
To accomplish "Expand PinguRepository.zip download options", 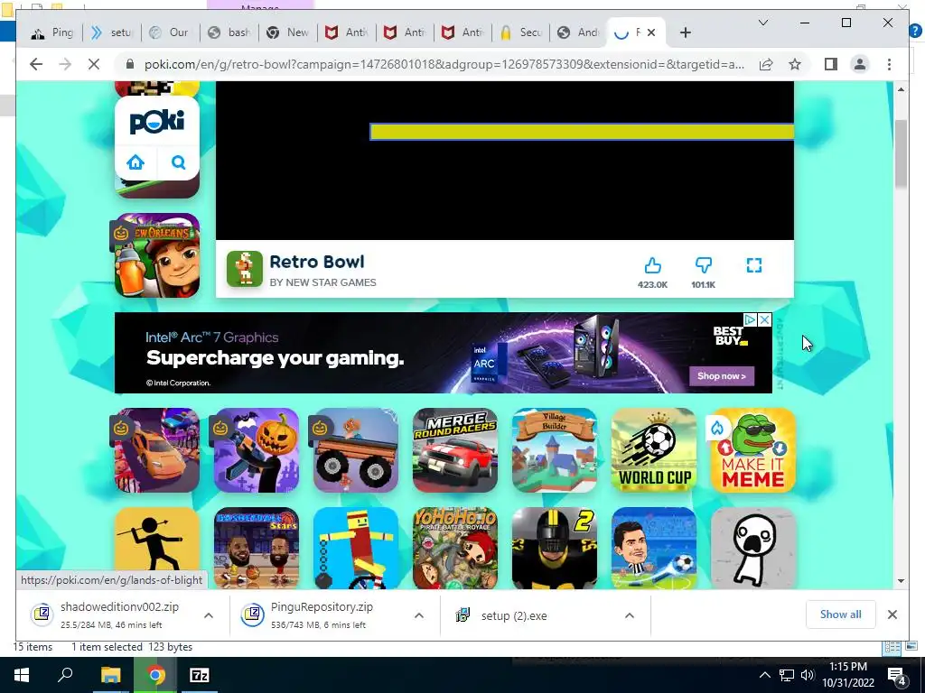I will tap(419, 615).
